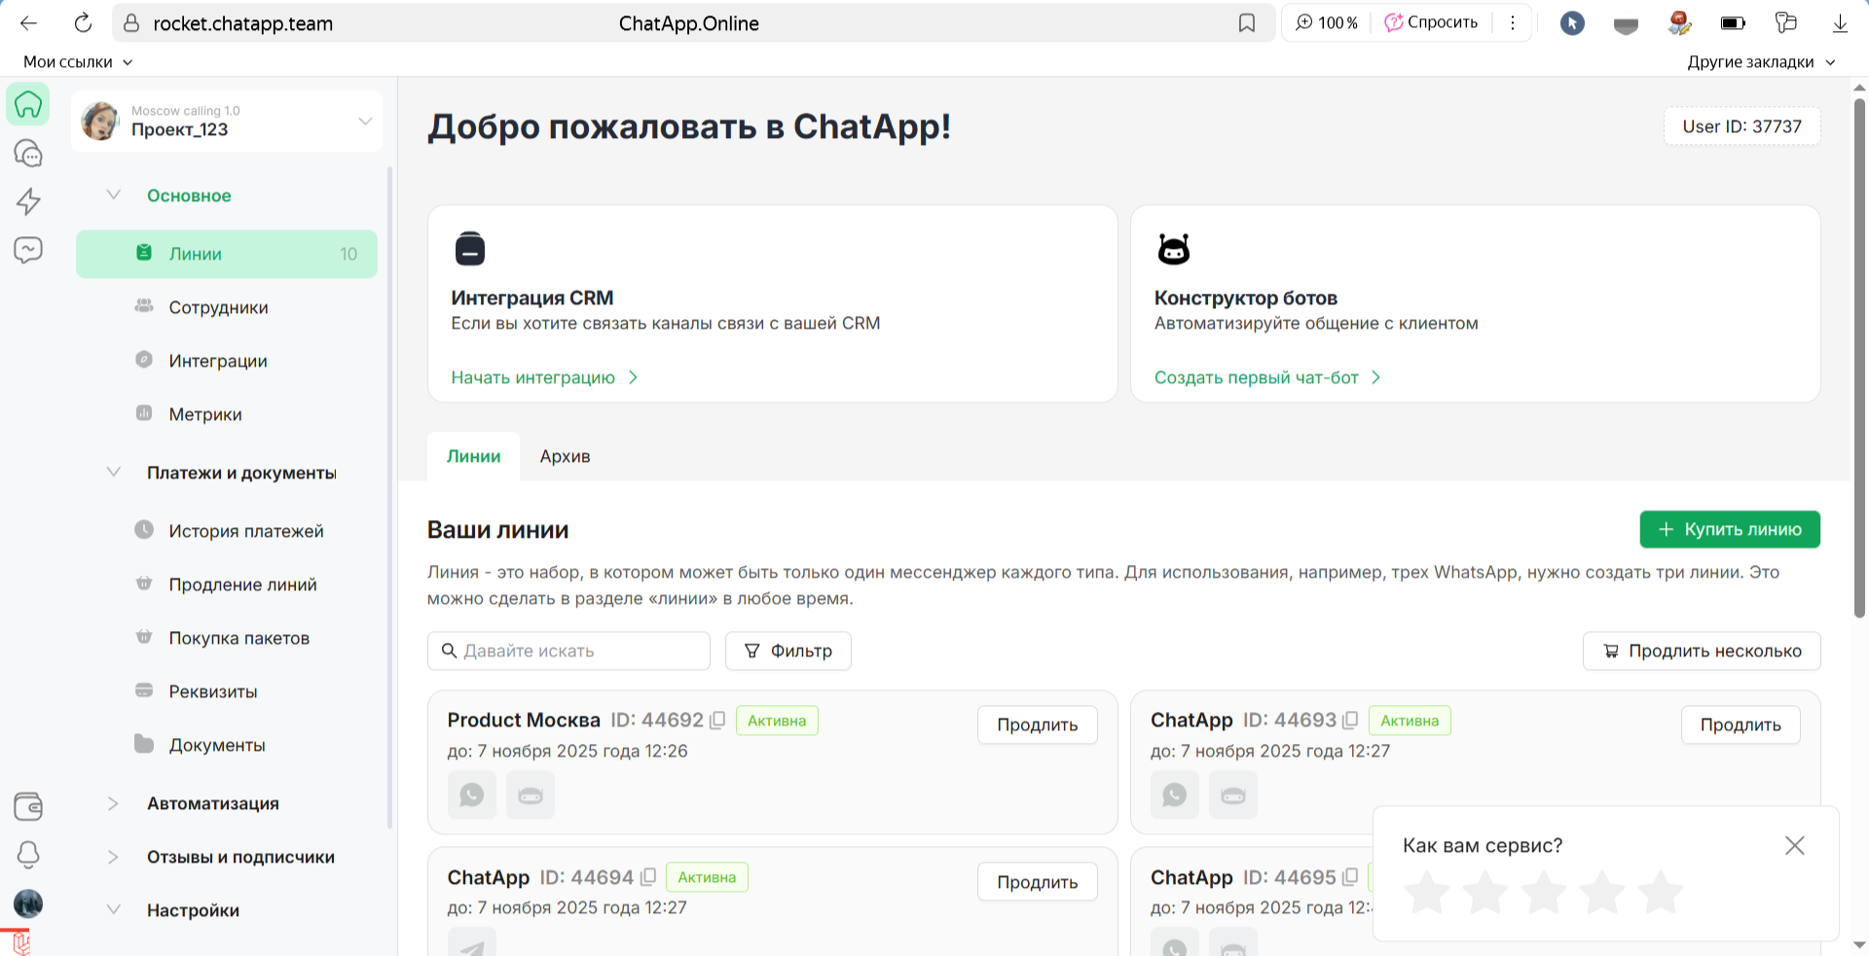Bookmark the page with browser bookmark icon
The width and height of the screenshot is (1869, 956).
(1247, 23)
